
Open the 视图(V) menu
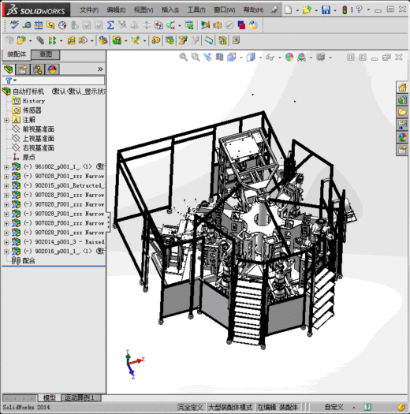[143, 10]
